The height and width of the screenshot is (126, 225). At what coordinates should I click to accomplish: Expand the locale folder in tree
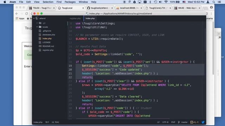[x=37, y=27]
